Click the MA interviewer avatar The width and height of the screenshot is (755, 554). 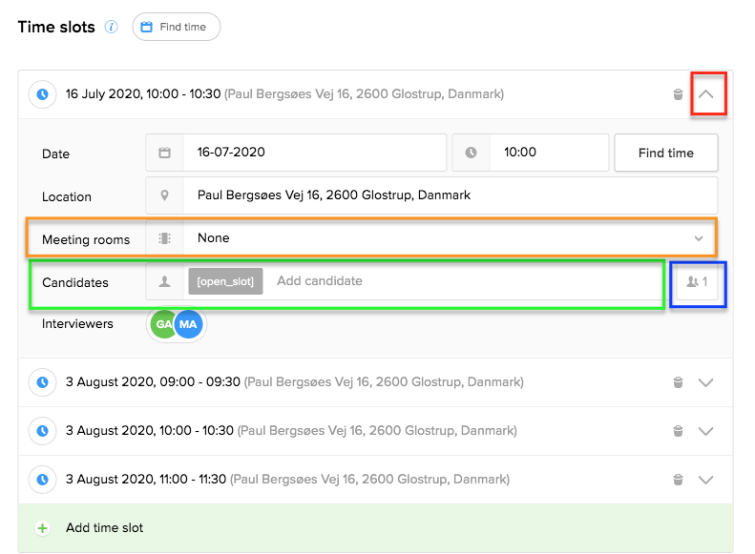pos(189,325)
